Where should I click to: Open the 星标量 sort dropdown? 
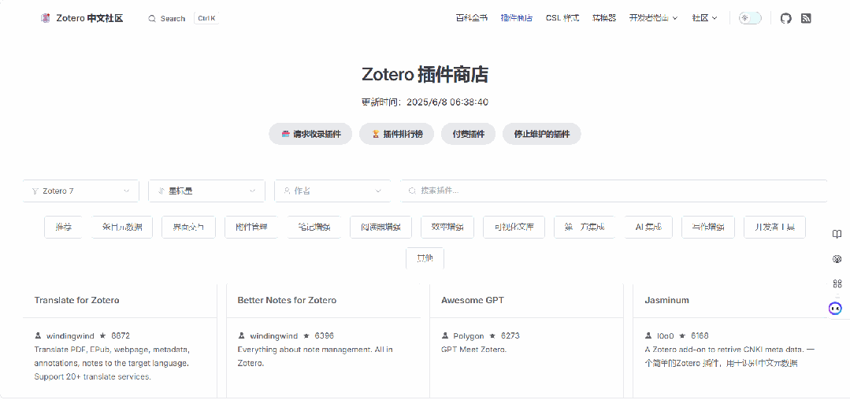(206, 191)
